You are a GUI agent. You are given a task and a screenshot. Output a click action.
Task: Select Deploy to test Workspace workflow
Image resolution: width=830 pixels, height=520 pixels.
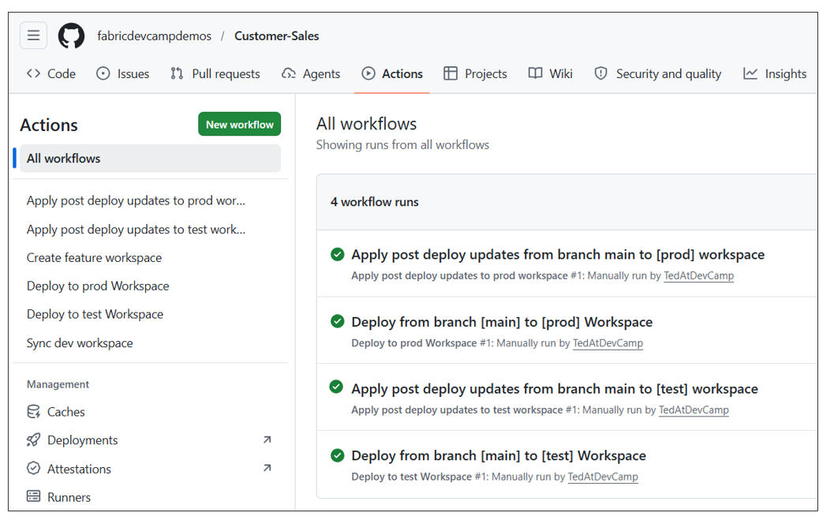point(95,314)
